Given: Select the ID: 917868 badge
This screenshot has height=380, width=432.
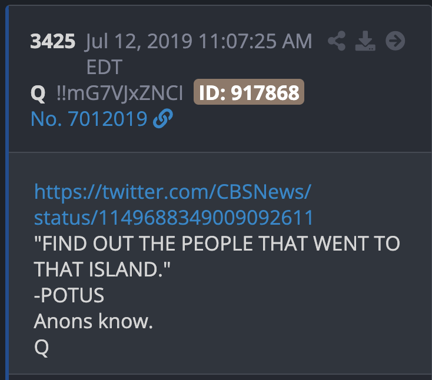Looking at the screenshot, I should point(249,92).
